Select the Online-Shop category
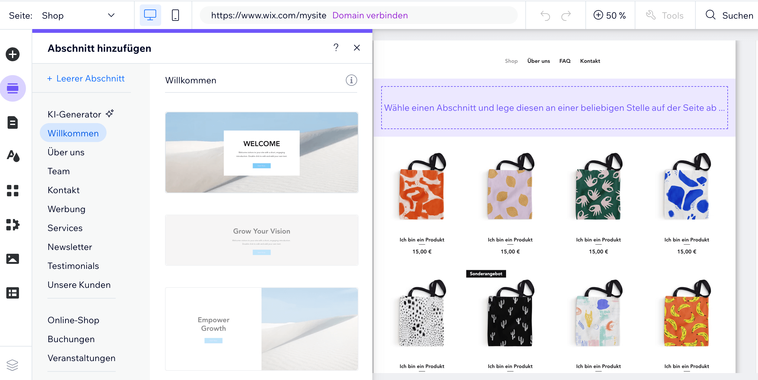Viewport: 758px width, 380px height. [x=73, y=320]
